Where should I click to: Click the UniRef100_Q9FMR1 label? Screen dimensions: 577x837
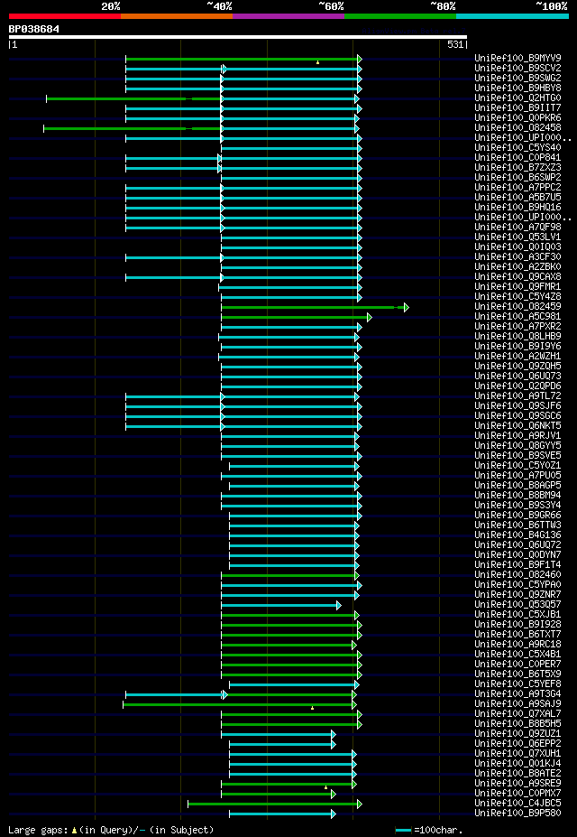pyautogui.click(x=517, y=287)
